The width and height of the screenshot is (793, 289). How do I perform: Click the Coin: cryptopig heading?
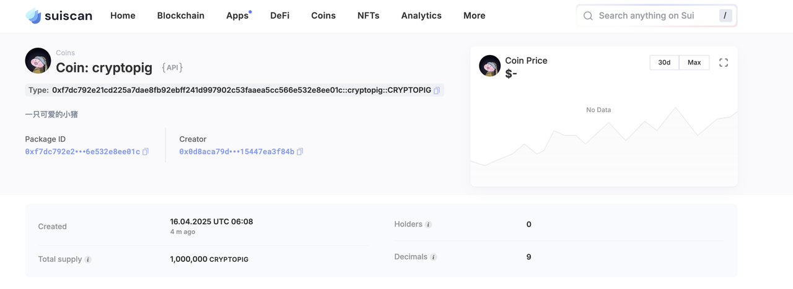click(104, 67)
